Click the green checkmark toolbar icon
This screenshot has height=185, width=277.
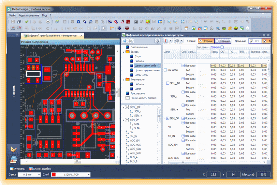[26, 22]
